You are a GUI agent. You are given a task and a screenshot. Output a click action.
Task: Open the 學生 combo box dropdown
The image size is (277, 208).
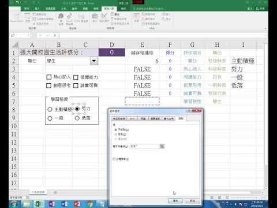click(x=94, y=61)
